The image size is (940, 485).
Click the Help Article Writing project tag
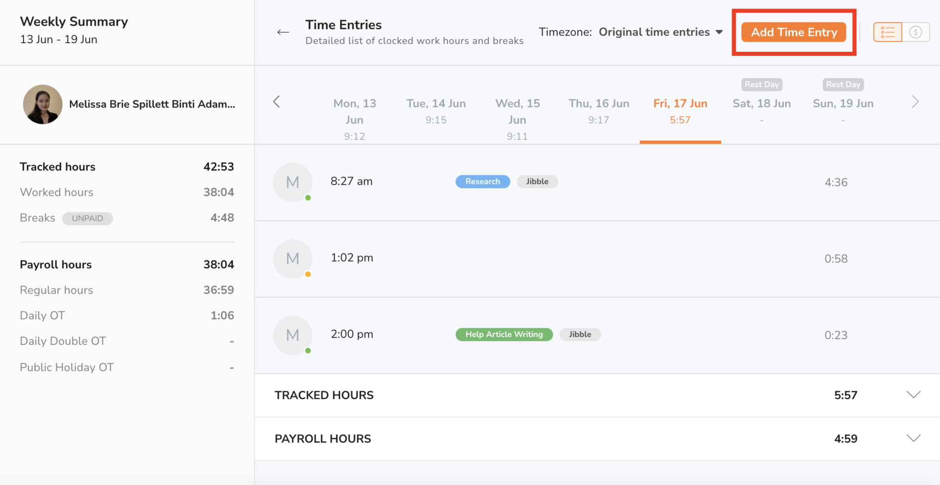click(x=504, y=334)
